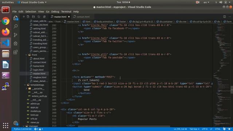The image size is (233, 131).
Task: Click the red terminal-like top dock icon
Action: coord(6,10)
